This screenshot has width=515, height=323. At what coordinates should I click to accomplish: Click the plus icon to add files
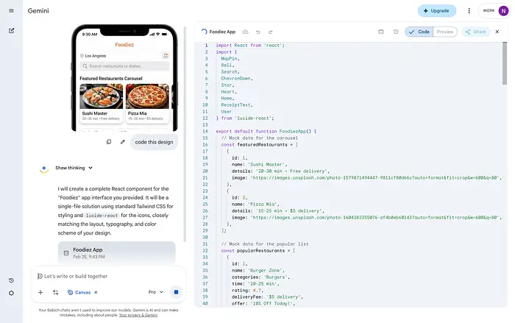[40, 292]
